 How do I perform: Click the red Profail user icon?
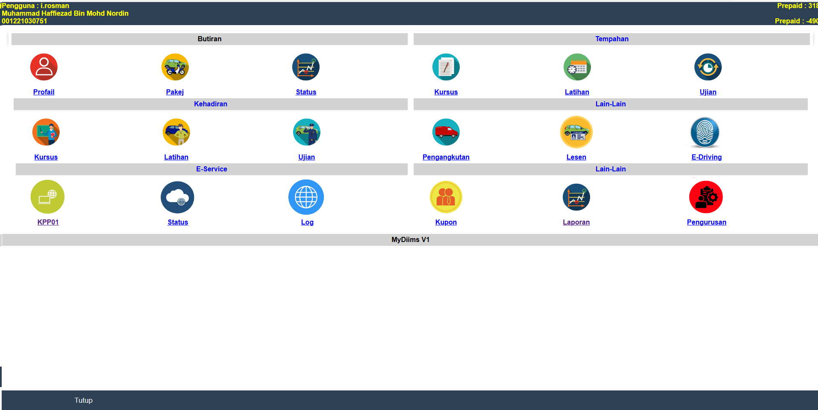pos(44,67)
